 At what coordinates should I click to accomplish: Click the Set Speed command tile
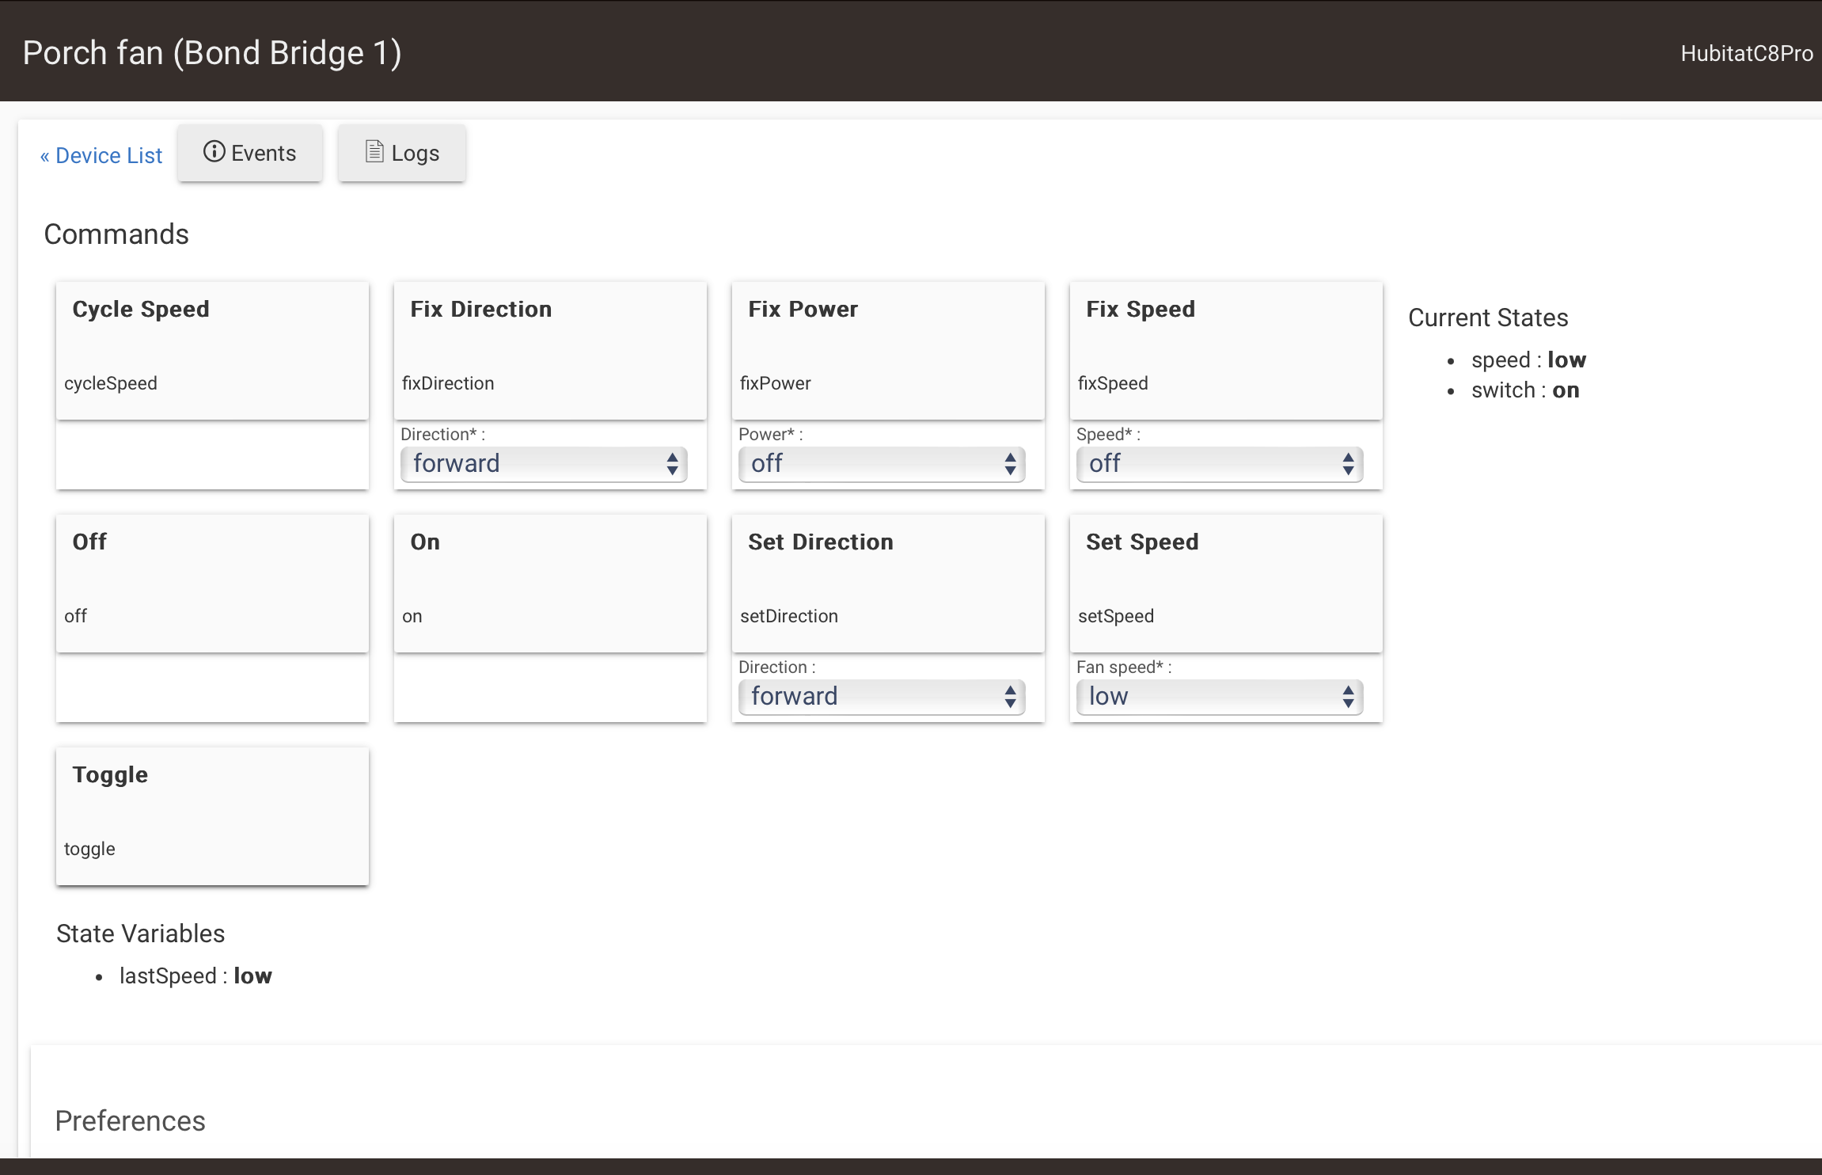(1225, 583)
